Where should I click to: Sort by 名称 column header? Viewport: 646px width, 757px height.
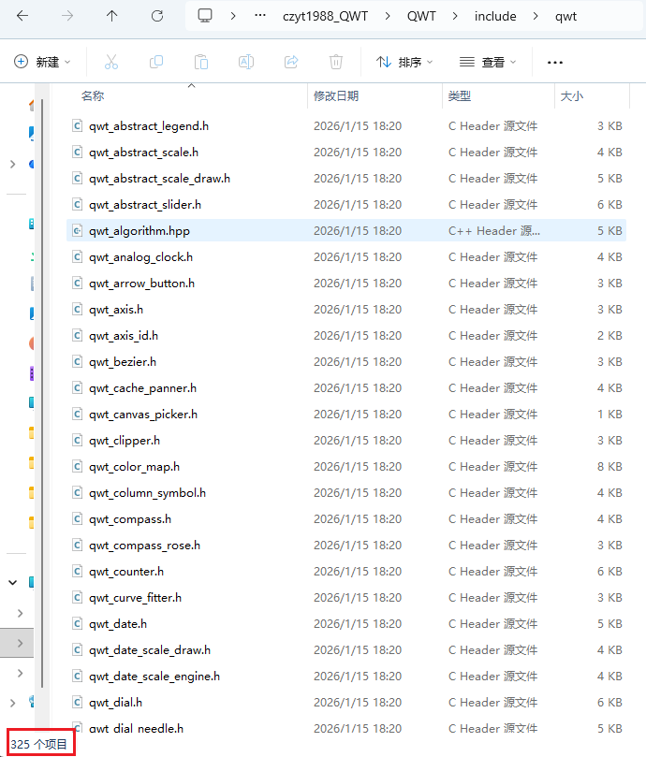click(x=93, y=95)
